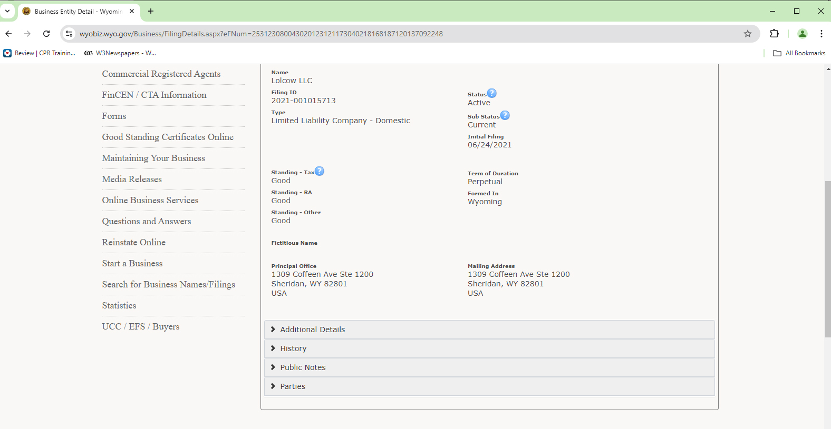This screenshot has height=429, width=831.
Task: Open site information icon in address bar
Action: point(69,34)
